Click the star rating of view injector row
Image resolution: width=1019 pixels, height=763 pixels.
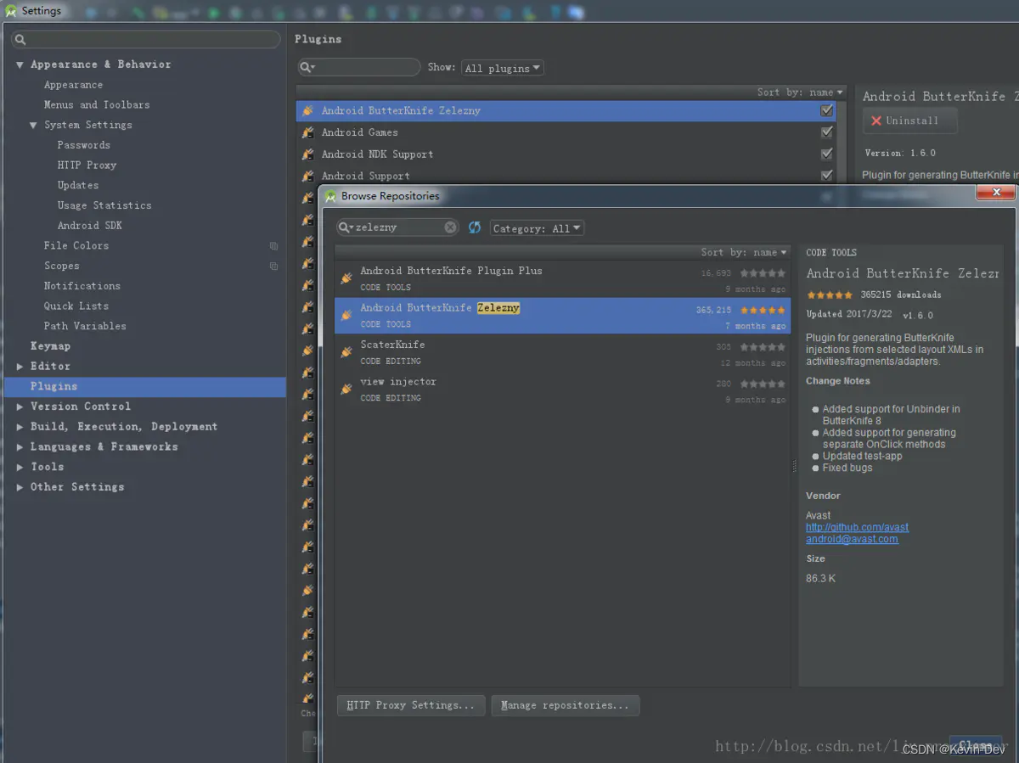point(763,384)
